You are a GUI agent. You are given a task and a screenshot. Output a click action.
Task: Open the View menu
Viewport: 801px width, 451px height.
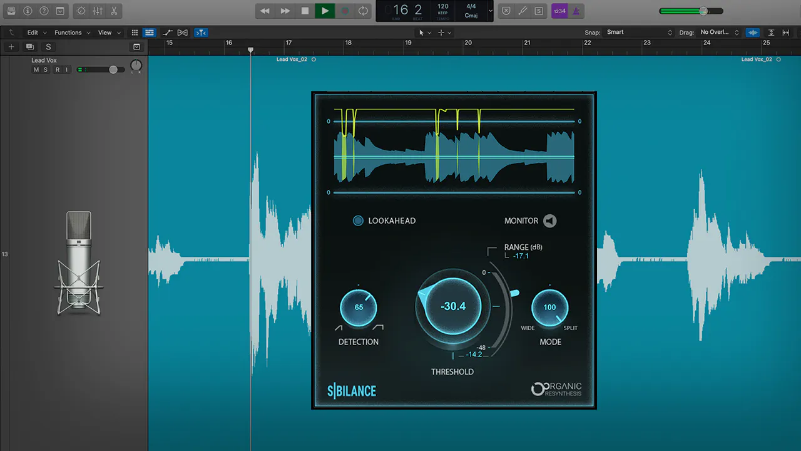pos(109,33)
